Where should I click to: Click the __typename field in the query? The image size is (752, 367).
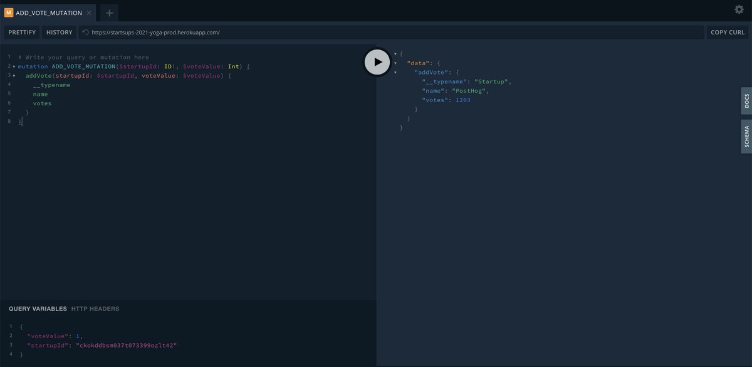51,85
